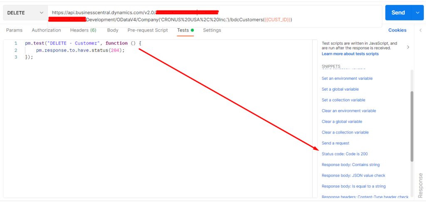The width and height of the screenshot is (426, 203).
Task: Insert Status code: Code is 200 snippet
Action: point(344,154)
